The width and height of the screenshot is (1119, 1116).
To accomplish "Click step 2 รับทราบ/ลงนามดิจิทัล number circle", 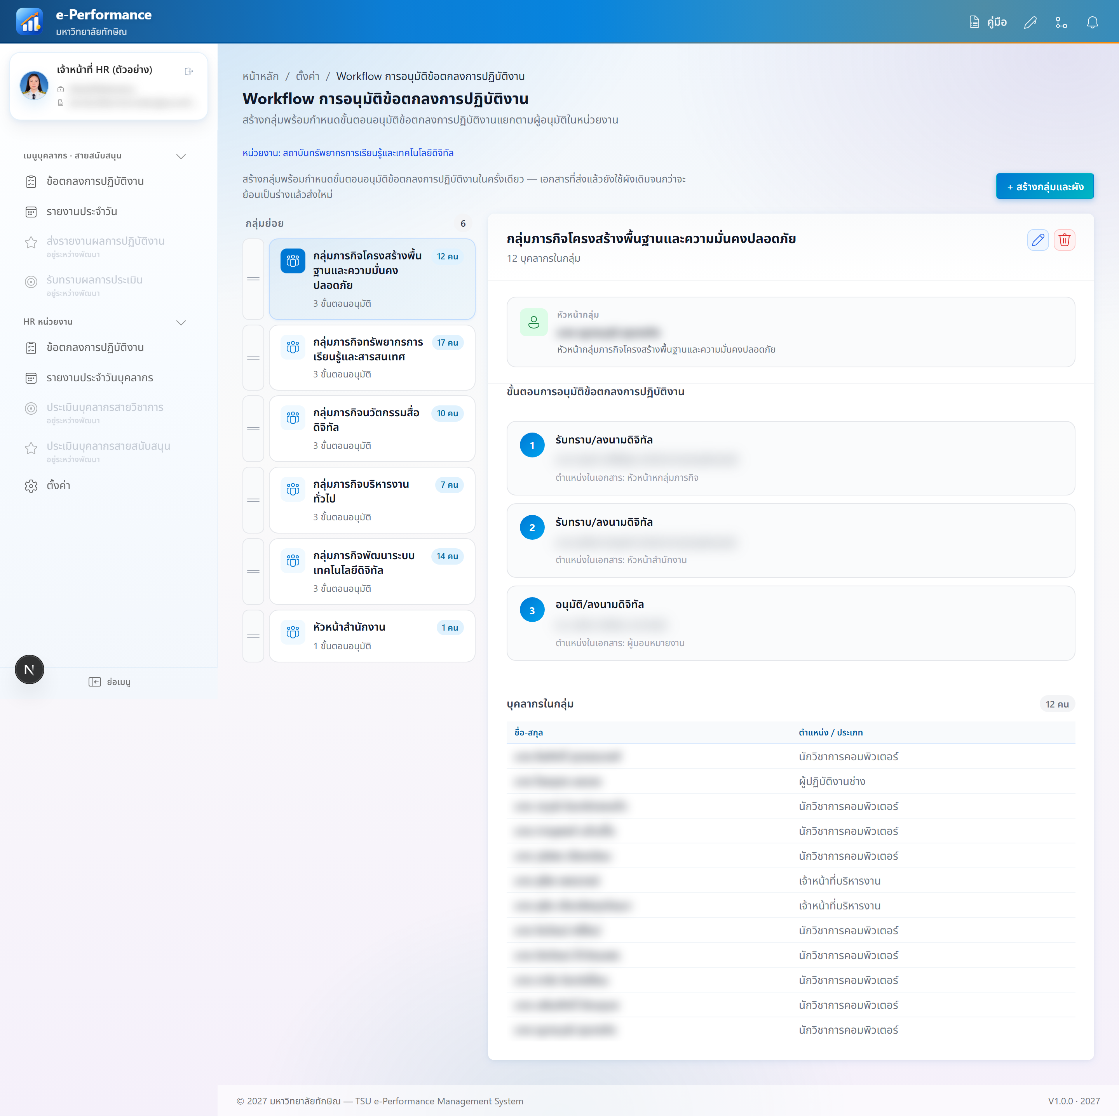I will tap(532, 527).
